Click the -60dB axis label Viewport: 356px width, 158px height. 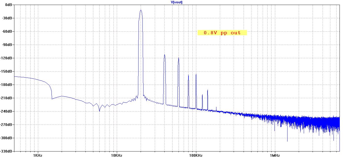(x=8, y=31)
